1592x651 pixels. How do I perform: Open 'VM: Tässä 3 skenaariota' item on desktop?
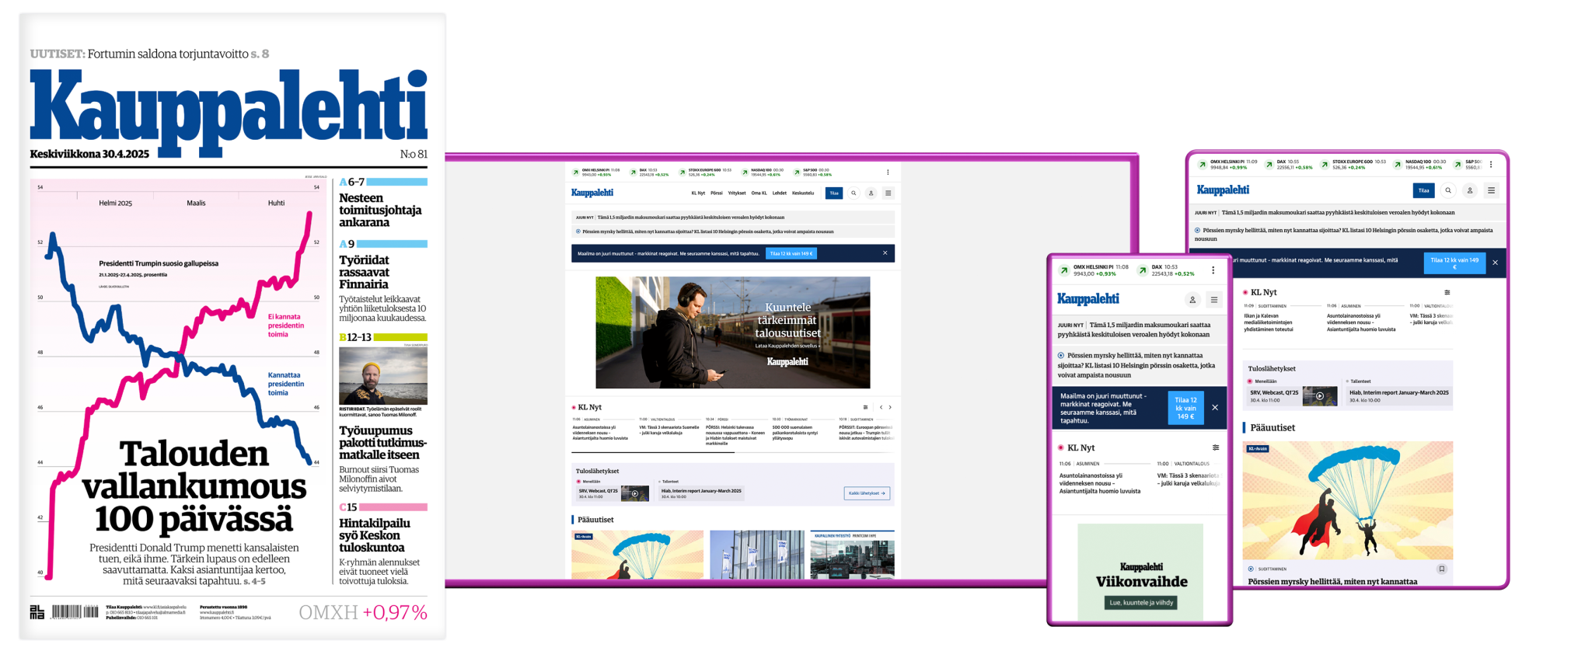tap(669, 430)
